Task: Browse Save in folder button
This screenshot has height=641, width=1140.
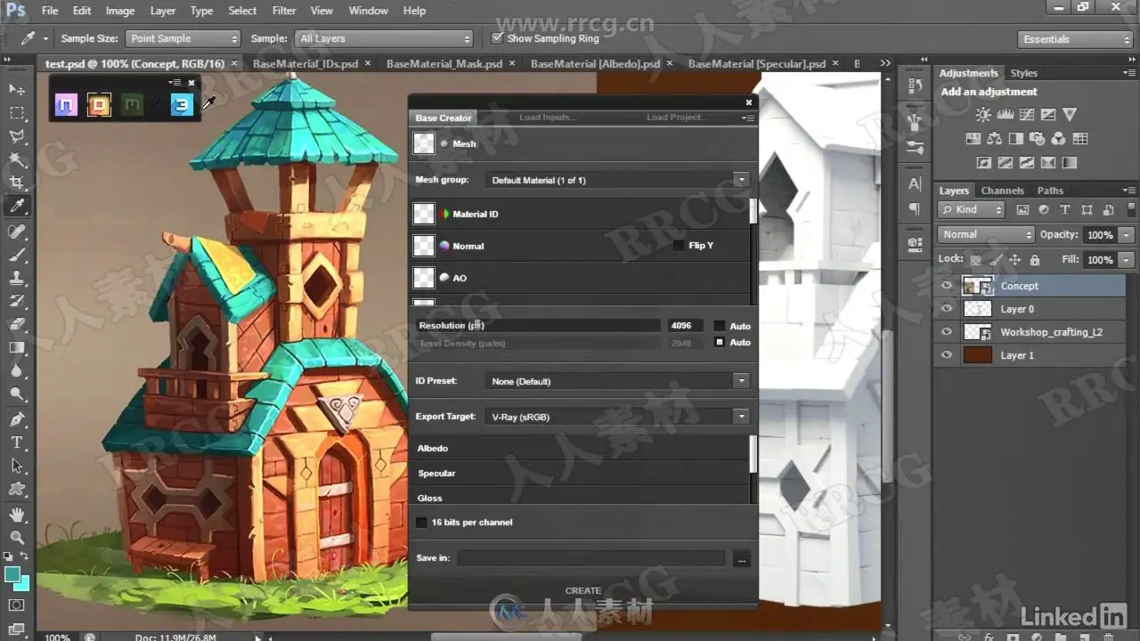Action: tap(741, 559)
